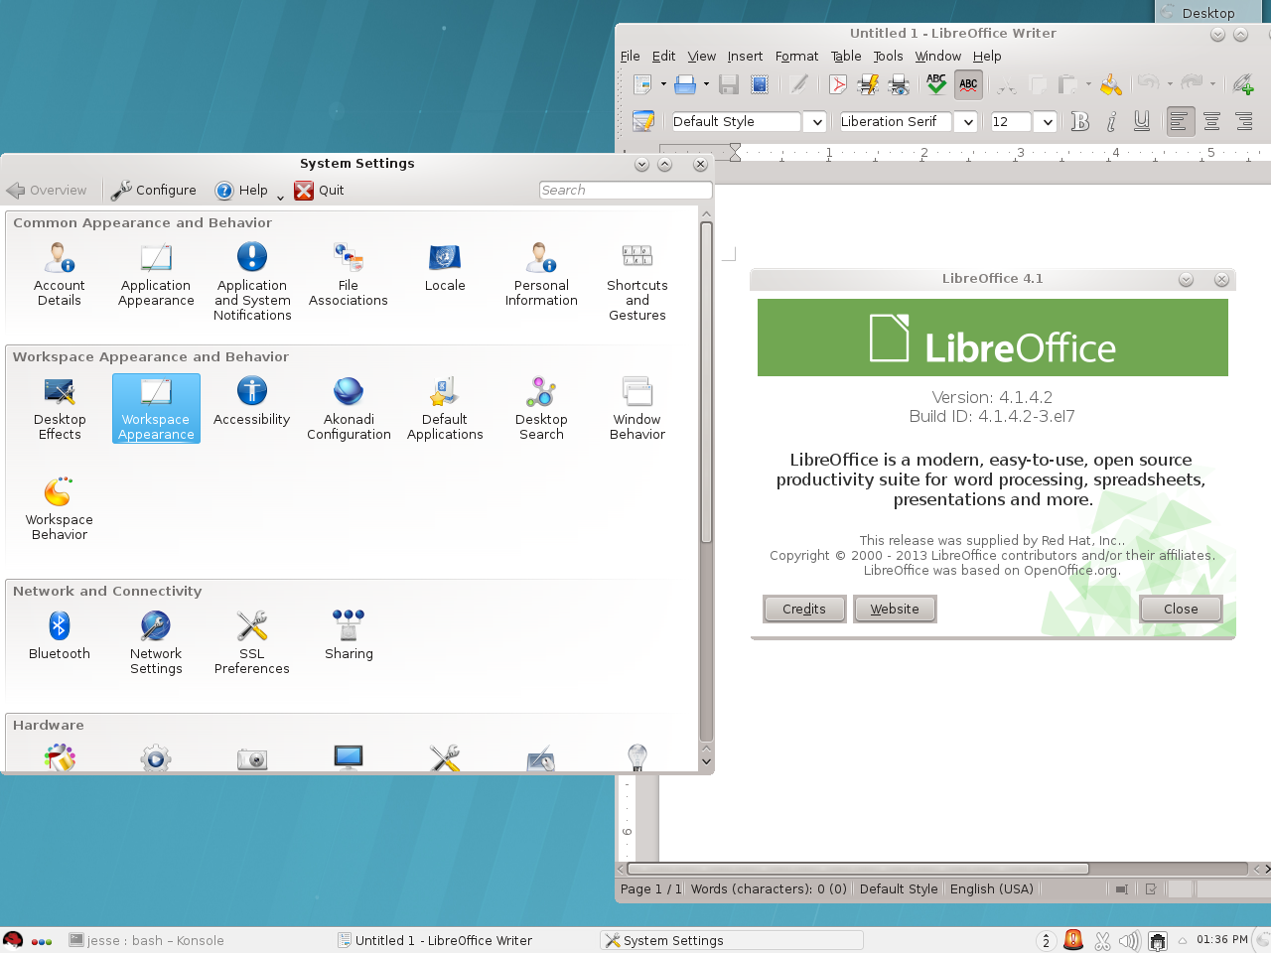Toggle Italic formatting in Writer

[1111, 121]
